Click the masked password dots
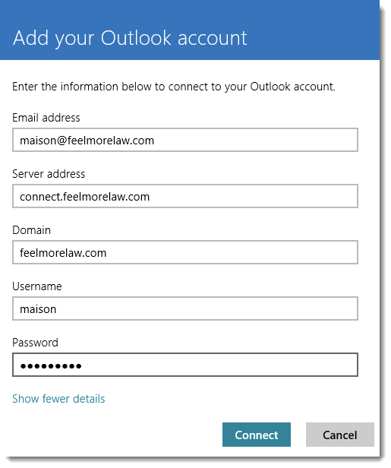This screenshot has width=391, height=468. point(51,366)
